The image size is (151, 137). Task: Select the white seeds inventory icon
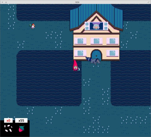click(8, 128)
